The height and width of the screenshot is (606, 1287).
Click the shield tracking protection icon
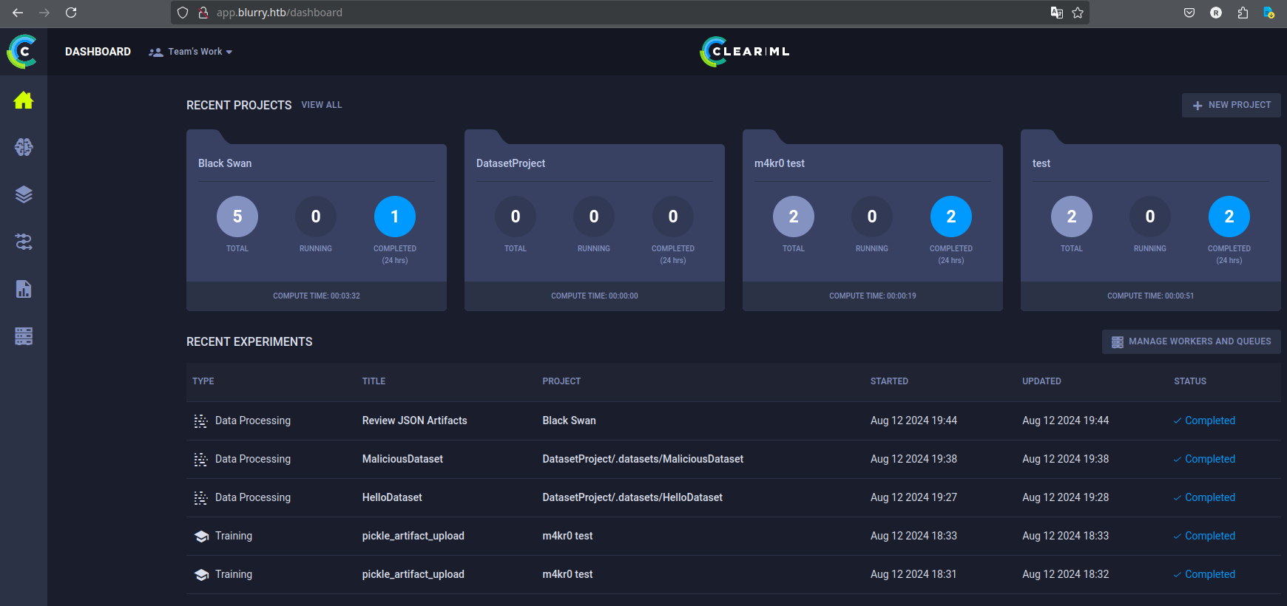[183, 13]
